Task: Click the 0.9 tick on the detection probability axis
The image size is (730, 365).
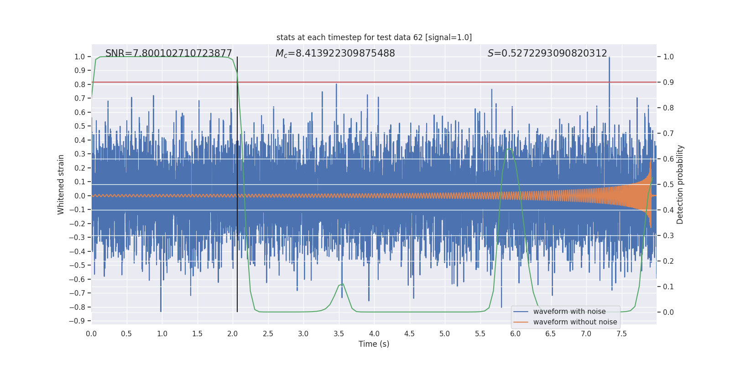Action: click(x=668, y=82)
